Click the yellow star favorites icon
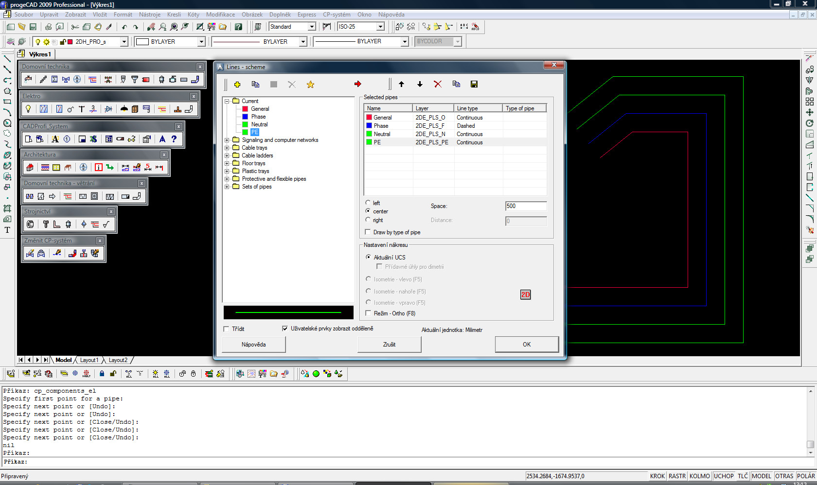 310,85
